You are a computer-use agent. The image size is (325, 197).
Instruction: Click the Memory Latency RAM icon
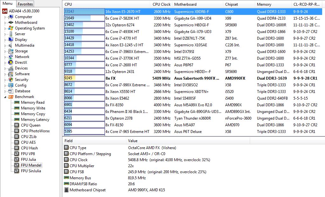pos(17,120)
